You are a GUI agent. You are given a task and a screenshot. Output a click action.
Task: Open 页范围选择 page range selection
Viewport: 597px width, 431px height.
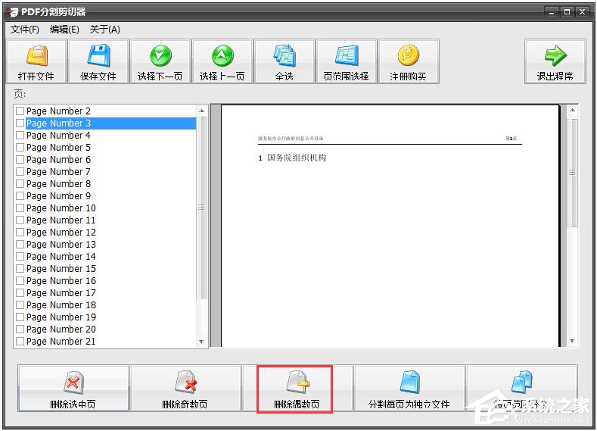tap(347, 61)
